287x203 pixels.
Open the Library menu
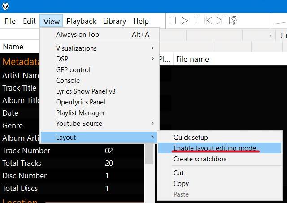[115, 21]
